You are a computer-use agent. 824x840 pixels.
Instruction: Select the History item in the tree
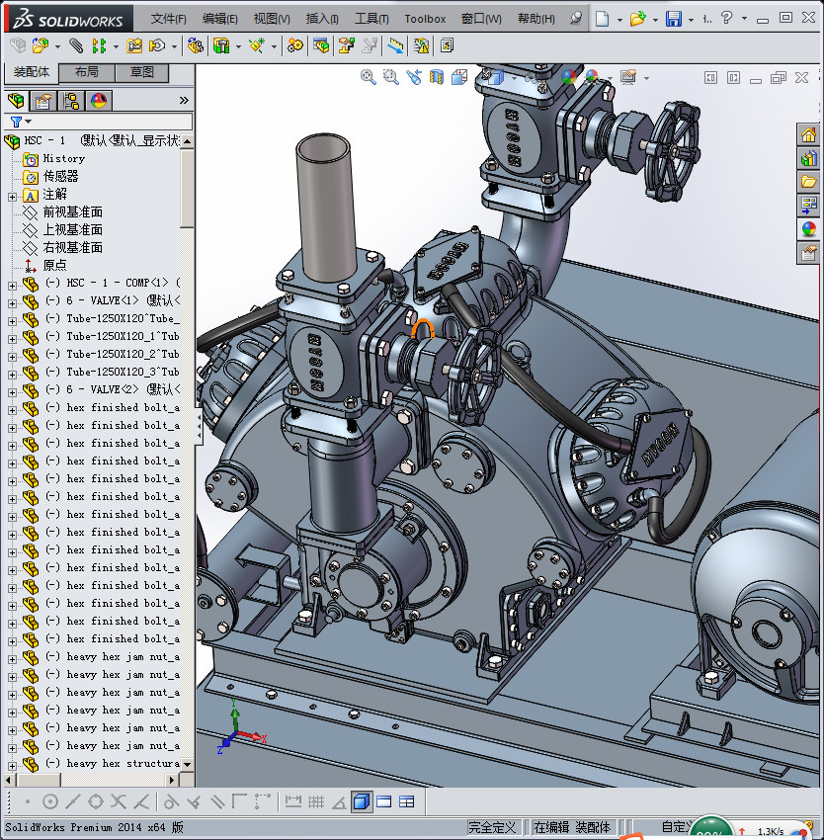(63, 158)
